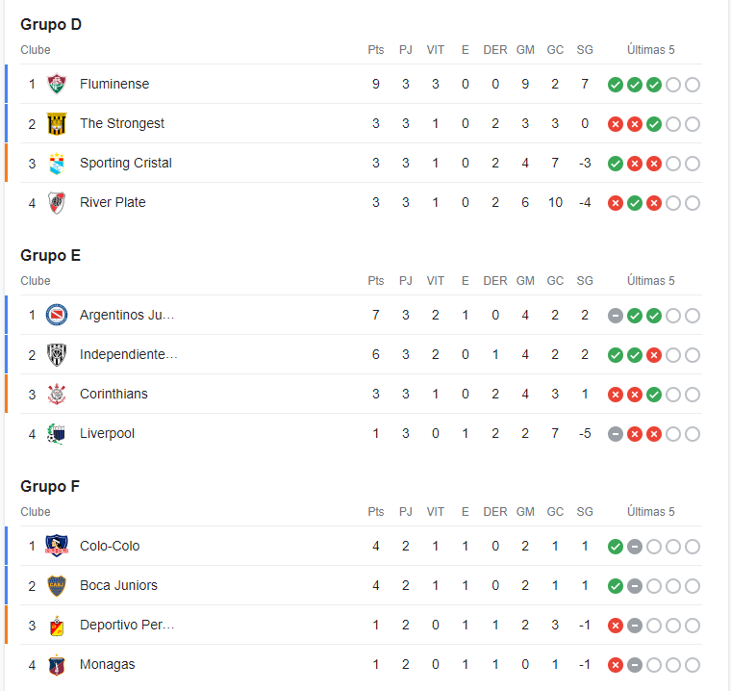731x691 pixels.
Task: Click Liverpool's grey draw result indicator
Action: point(616,434)
